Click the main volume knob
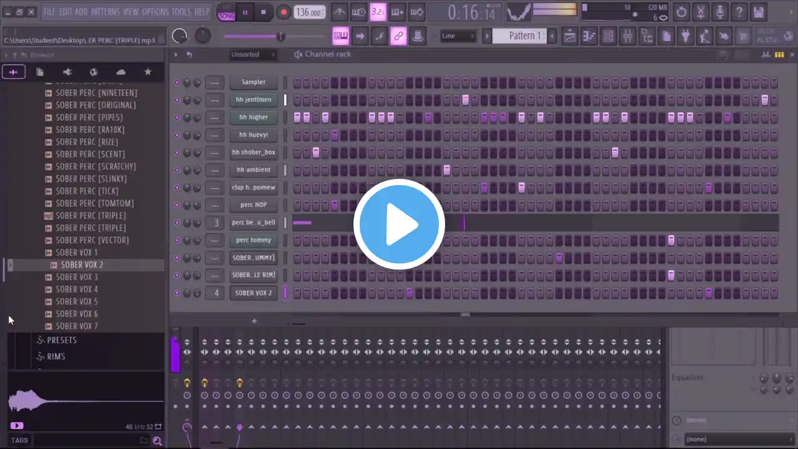This screenshot has height=449, width=798. (x=180, y=36)
